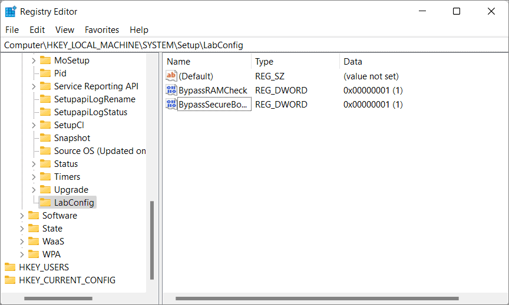The height and width of the screenshot is (305, 509).
Task: Click the BypassSecureBo... DWORD value icon
Action: click(x=171, y=104)
